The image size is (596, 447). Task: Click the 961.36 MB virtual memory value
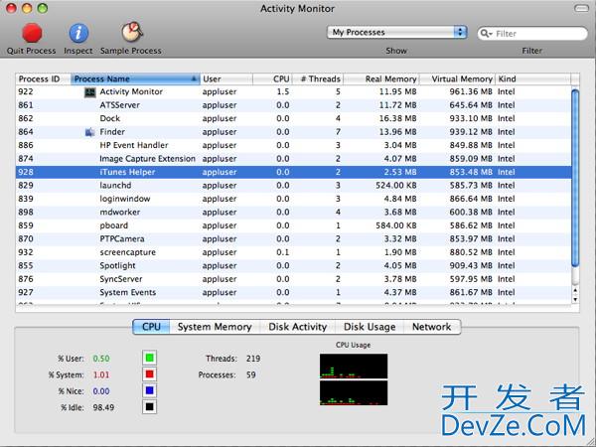[471, 92]
